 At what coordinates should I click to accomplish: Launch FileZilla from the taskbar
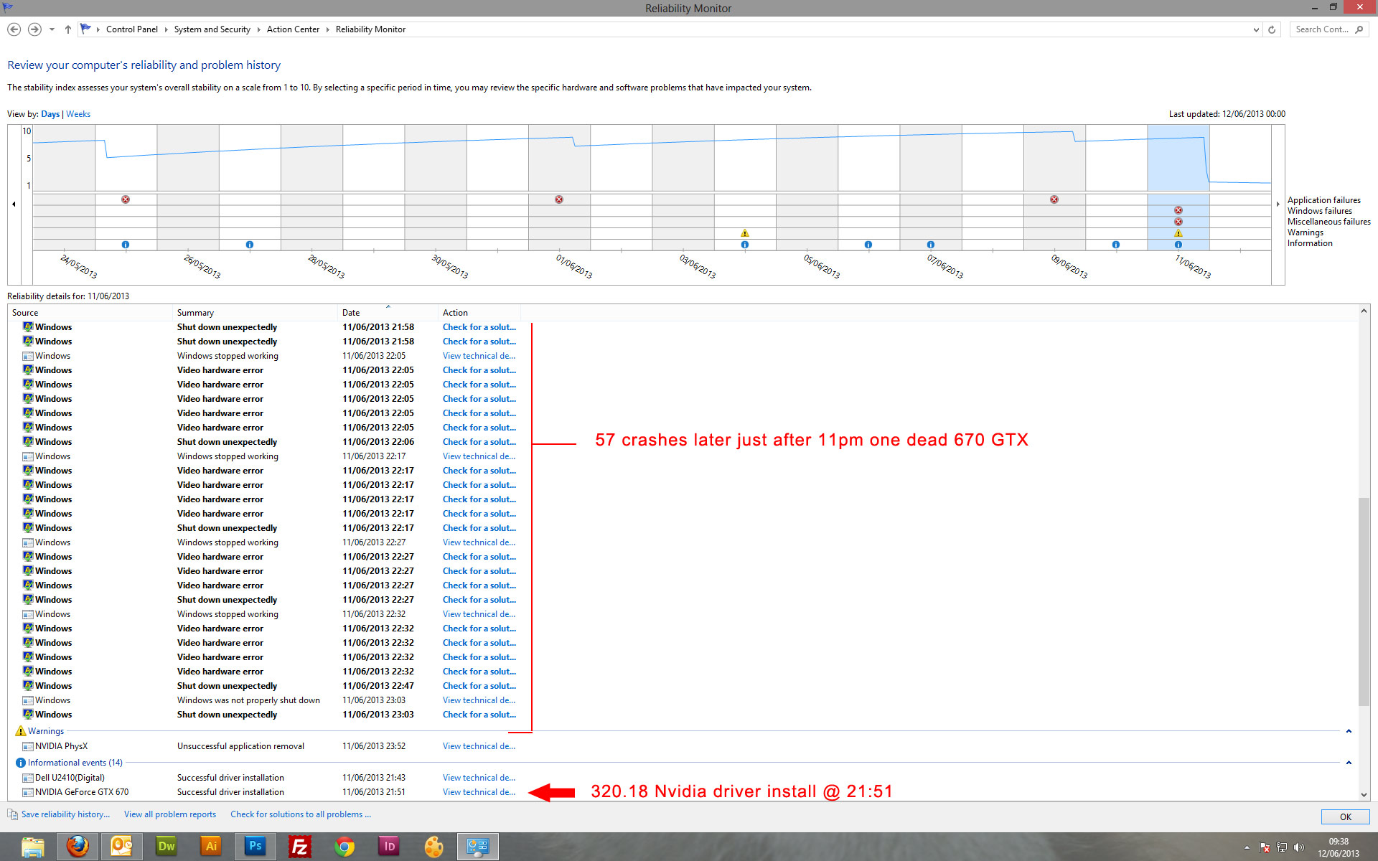click(x=299, y=847)
